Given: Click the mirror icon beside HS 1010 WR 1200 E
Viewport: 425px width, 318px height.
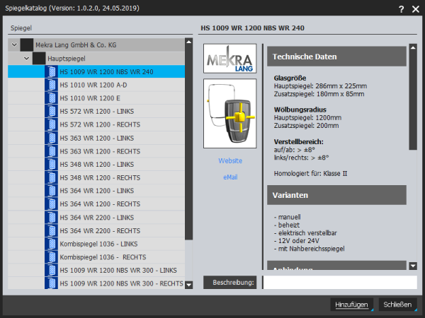Looking at the screenshot, I should [x=51, y=98].
